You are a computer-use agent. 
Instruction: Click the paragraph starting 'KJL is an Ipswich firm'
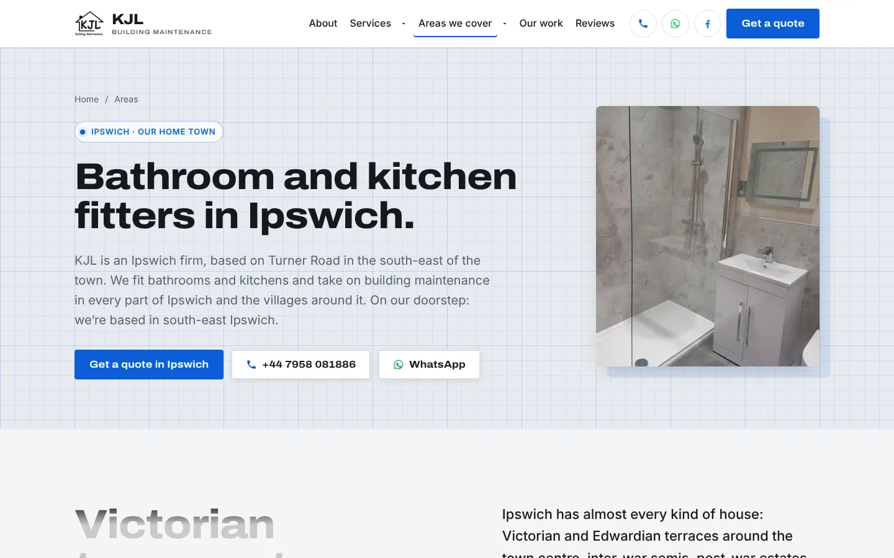(x=282, y=290)
